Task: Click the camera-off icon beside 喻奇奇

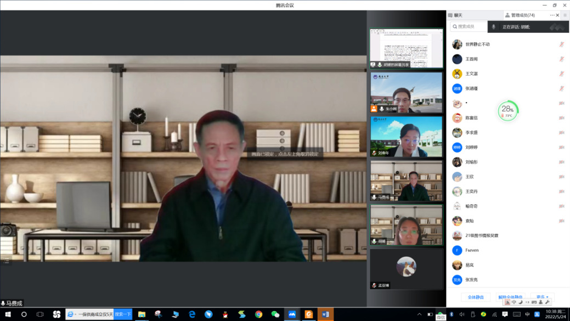Action: pos(562,206)
